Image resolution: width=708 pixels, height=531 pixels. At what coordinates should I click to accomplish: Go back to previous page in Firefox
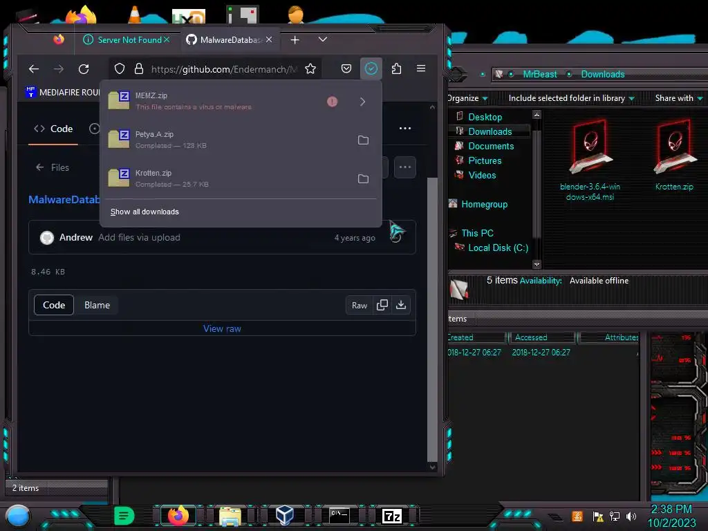[33, 68]
